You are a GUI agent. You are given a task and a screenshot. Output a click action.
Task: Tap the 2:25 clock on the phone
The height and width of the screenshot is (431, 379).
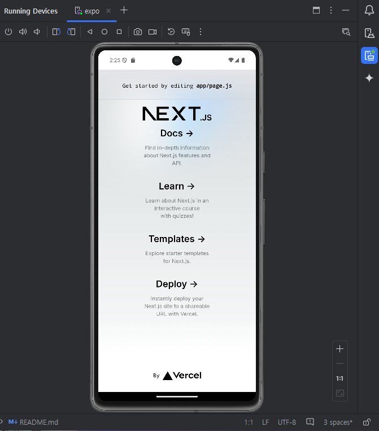[x=115, y=60]
